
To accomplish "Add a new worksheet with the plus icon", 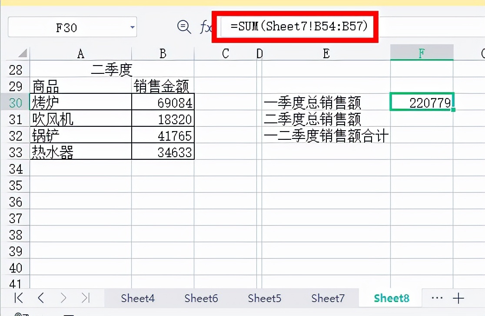I will (x=459, y=298).
